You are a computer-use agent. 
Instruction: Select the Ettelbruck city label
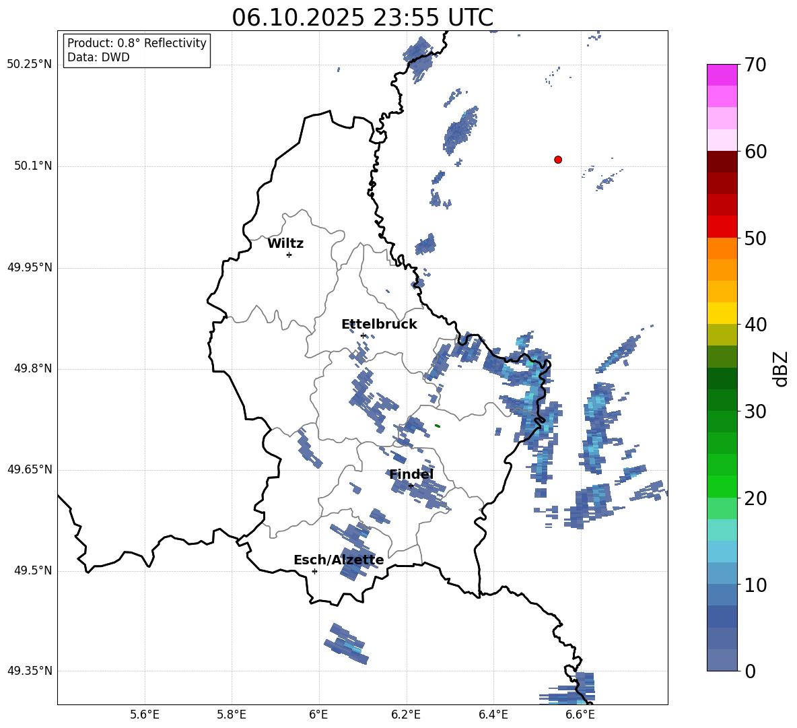pyautogui.click(x=379, y=325)
